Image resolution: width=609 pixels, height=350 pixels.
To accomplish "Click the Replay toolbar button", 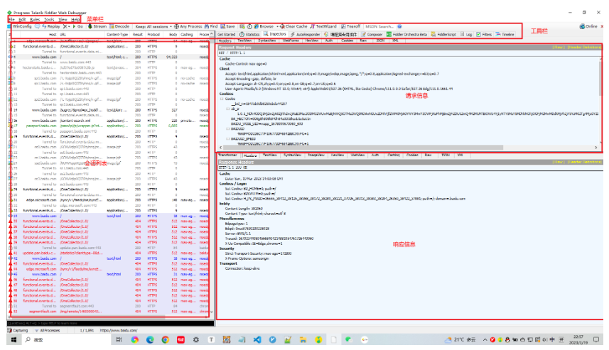I will (x=51, y=26).
